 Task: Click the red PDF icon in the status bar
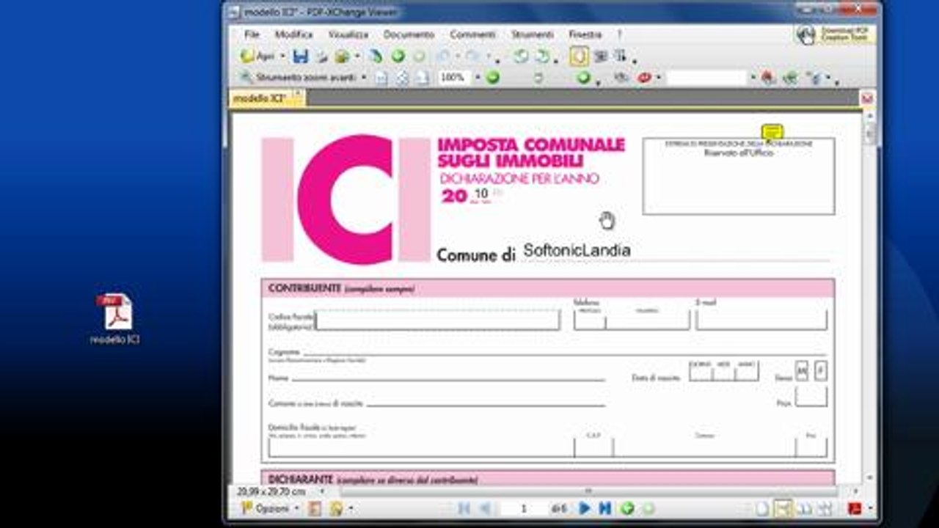855,508
